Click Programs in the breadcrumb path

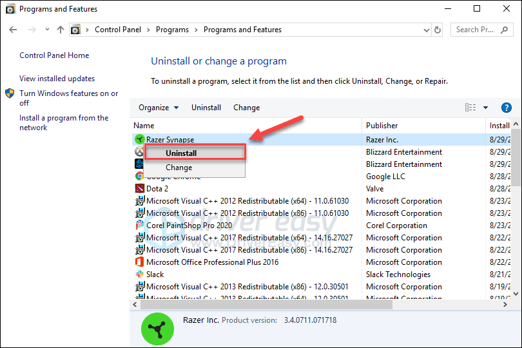172,30
